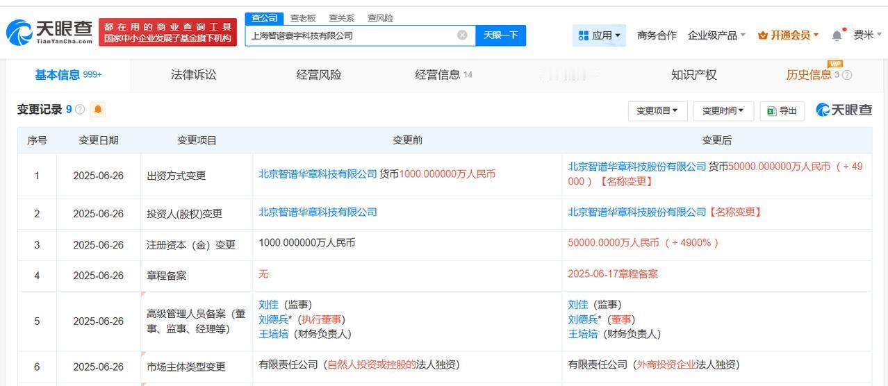Select the 查风险 search tab
The width and height of the screenshot is (888, 386).
(x=380, y=18)
